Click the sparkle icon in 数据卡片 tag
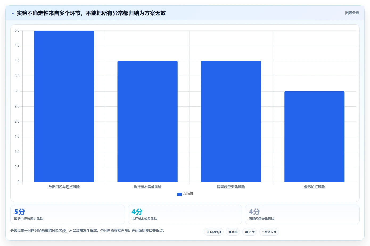The width and height of the screenshot is (370, 246). click(263, 232)
